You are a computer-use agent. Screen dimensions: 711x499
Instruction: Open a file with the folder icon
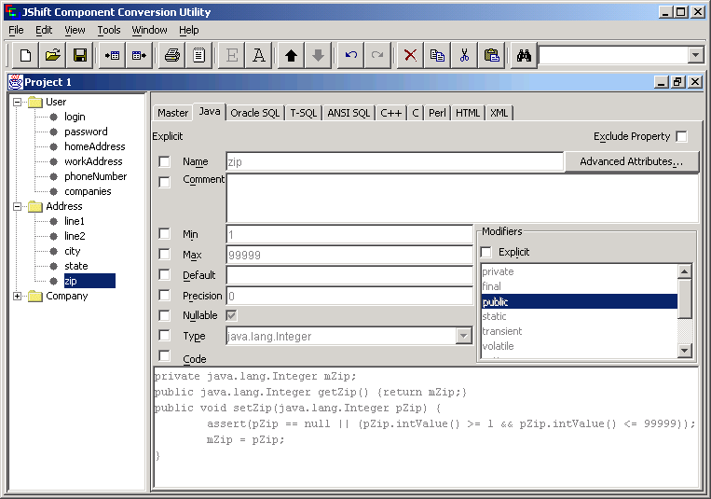pyautogui.click(x=53, y=55)
